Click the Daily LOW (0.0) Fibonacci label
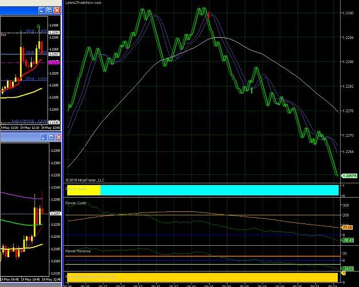The image size is (359, 287). [x=29, y=120]
